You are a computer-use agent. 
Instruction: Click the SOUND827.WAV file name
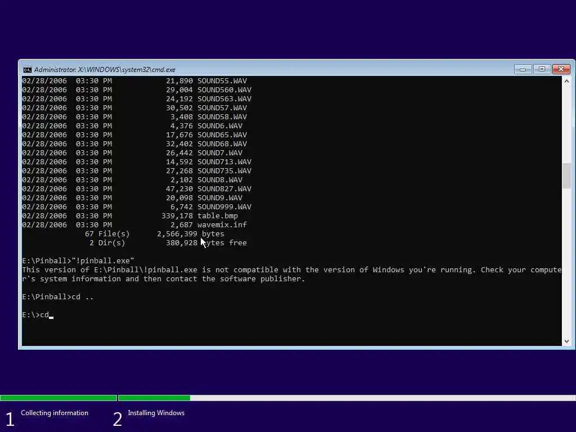(224, 189)
